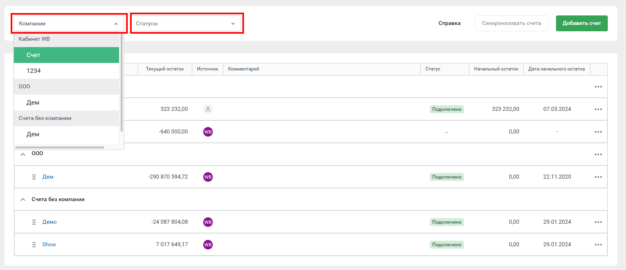Open more options for ООО group

pyautogui.click(x=598, y=154)
